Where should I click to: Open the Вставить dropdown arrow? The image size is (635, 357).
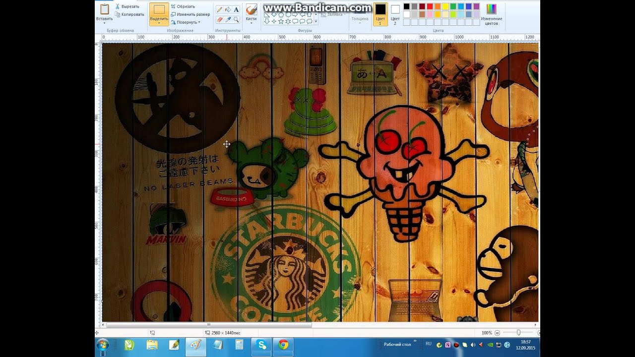105,23
